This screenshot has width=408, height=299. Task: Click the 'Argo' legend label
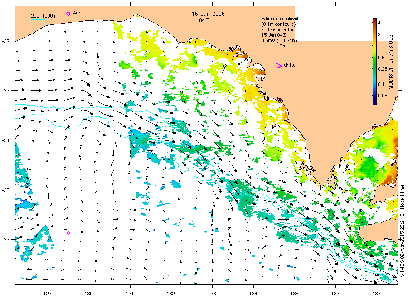78,13
